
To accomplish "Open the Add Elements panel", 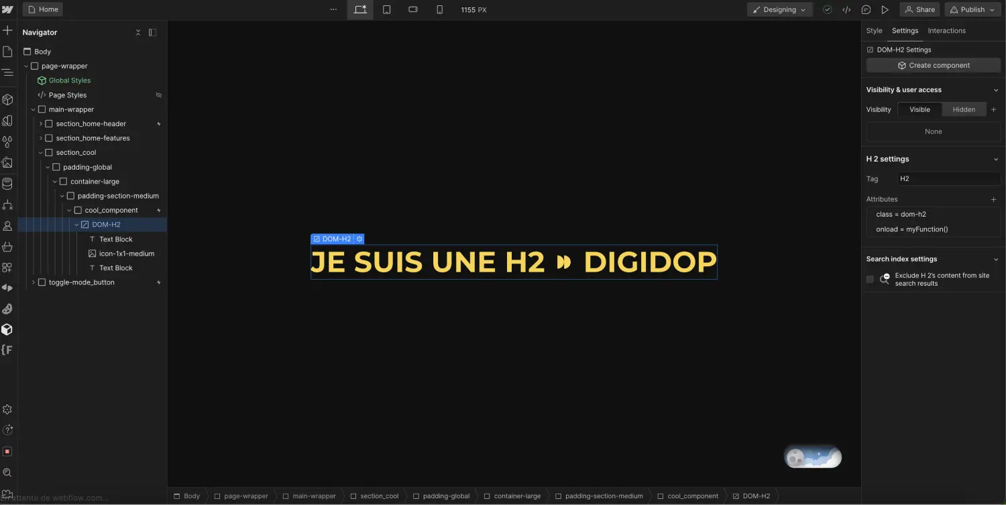I will tap(9, 30).
